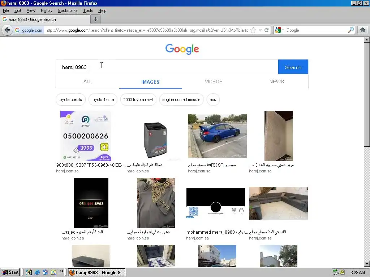Open the Bookmarks menu
370x277 pixels.
pyautogui.click(x=68, y=10)
